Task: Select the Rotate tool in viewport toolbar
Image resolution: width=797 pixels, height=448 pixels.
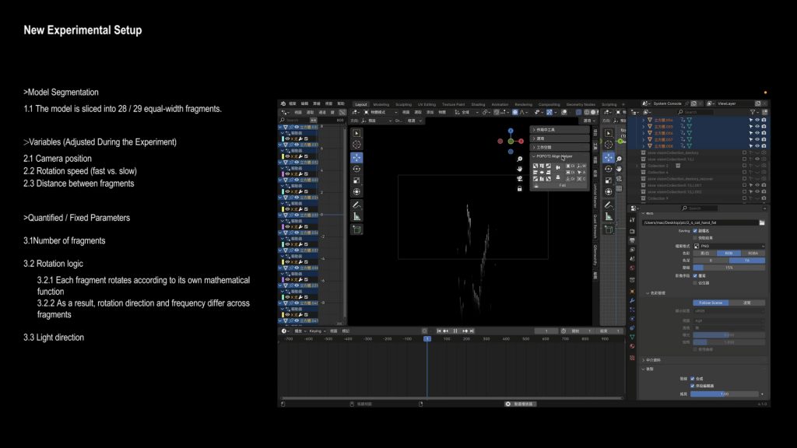Action: pos(356,169)
